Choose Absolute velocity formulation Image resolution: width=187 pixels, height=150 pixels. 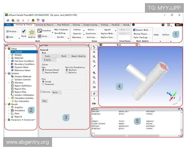point(67,70)
